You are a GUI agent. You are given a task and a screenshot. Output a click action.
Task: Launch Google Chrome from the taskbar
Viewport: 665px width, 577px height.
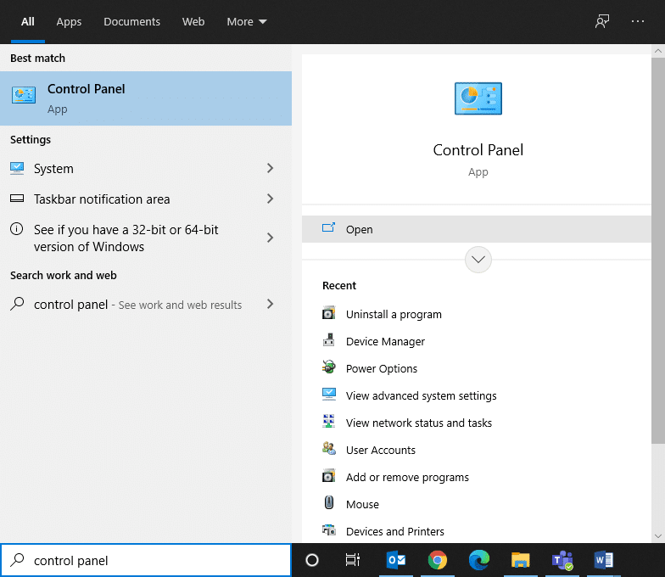pos(438,560)
